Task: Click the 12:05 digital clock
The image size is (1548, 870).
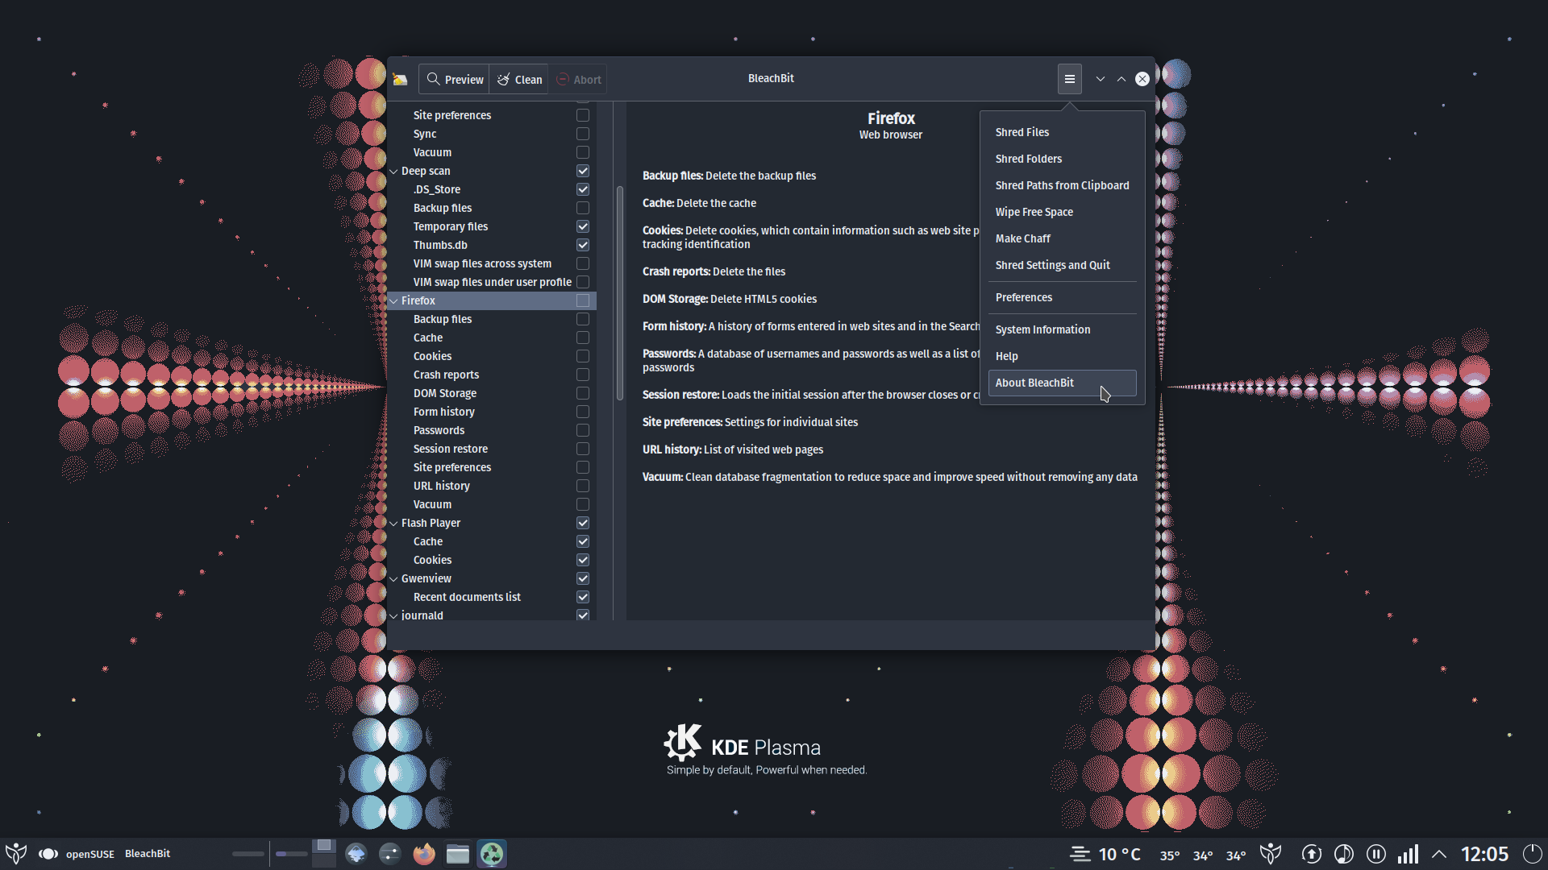Action: (x=1484, y=854)
